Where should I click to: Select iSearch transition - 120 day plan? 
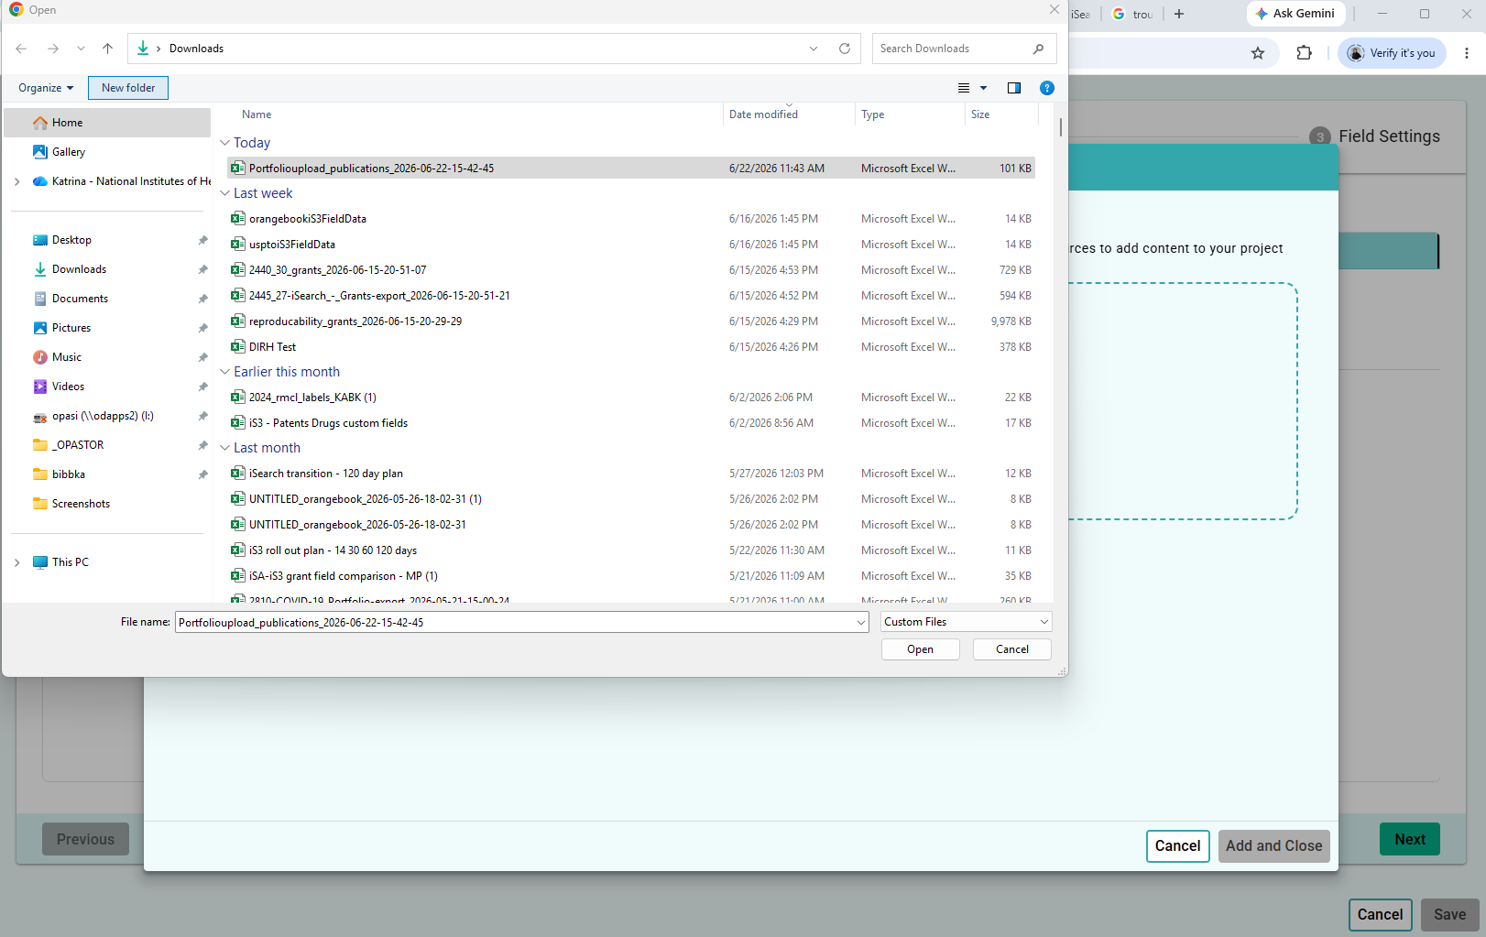point(631,474)
